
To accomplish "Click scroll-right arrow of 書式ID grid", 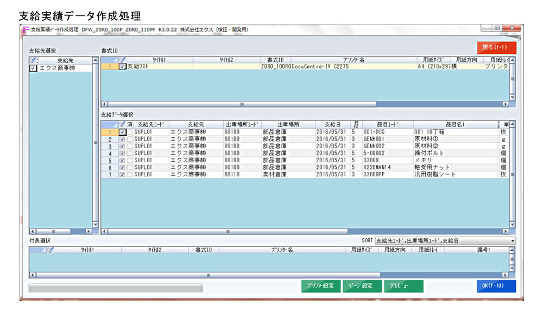I will tap(506, 104).
